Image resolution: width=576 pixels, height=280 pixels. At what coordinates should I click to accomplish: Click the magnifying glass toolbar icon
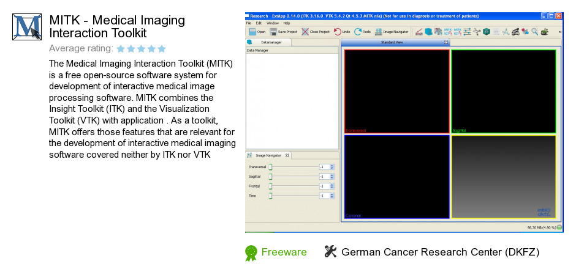tap(535, 32)
